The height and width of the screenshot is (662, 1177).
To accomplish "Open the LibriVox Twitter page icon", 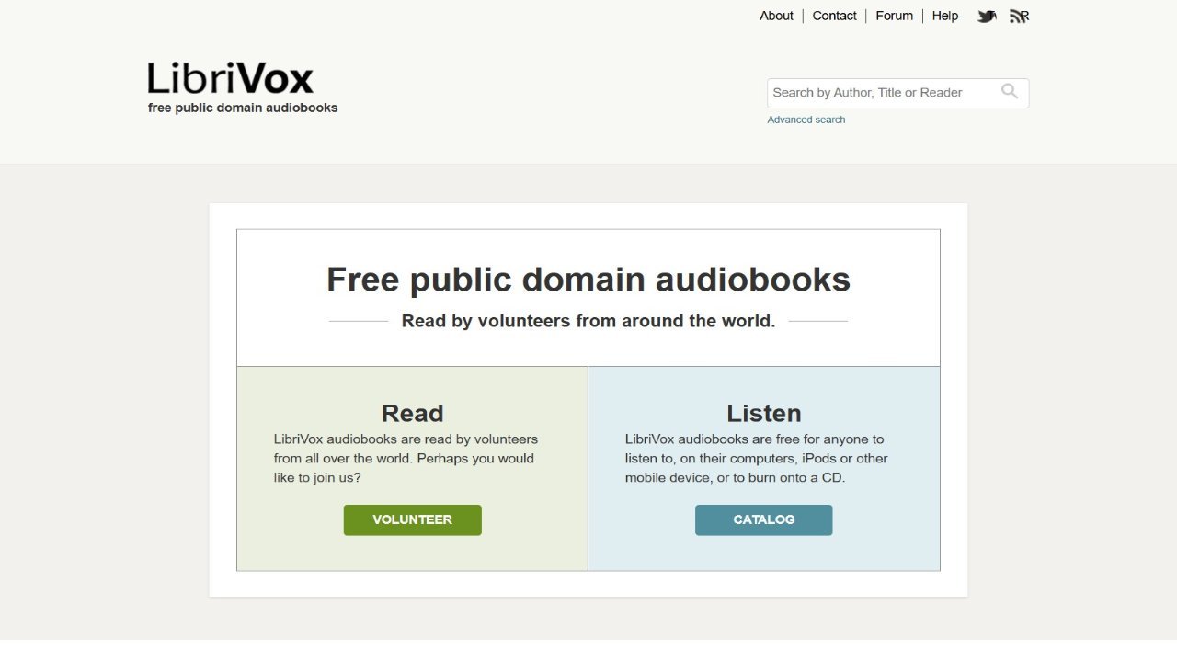I will point(987,16).
